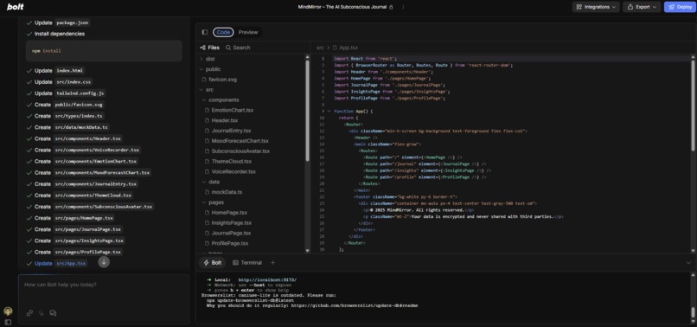Open the Bolt terminal tab

(212, 263)
